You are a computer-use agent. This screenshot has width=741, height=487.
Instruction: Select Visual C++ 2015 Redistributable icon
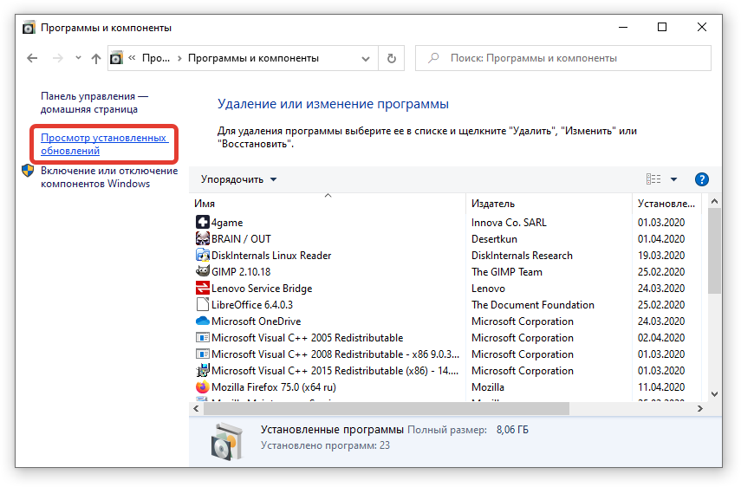tap(202, 370)
